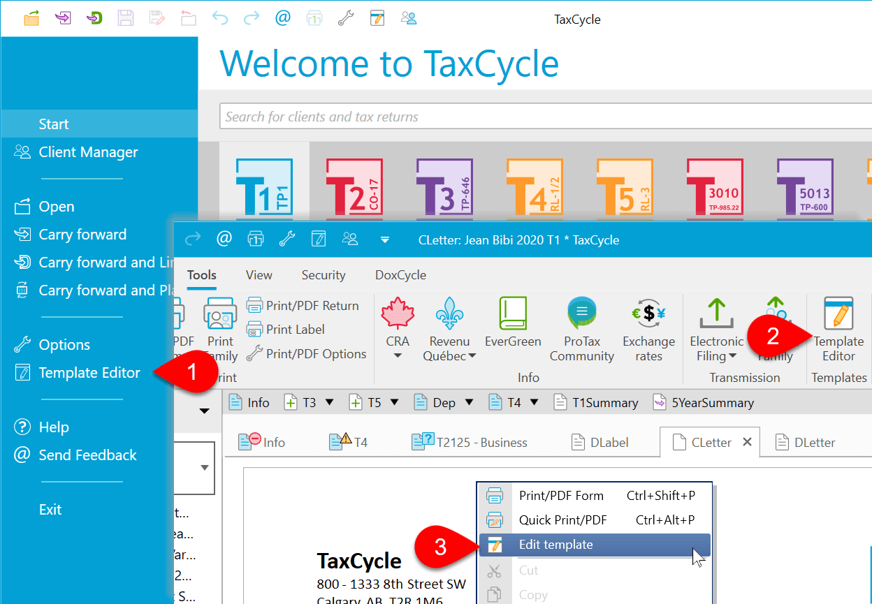Open the T1Summary form shortcut
This screenshot has width=872, height=604.
point(596,402)
